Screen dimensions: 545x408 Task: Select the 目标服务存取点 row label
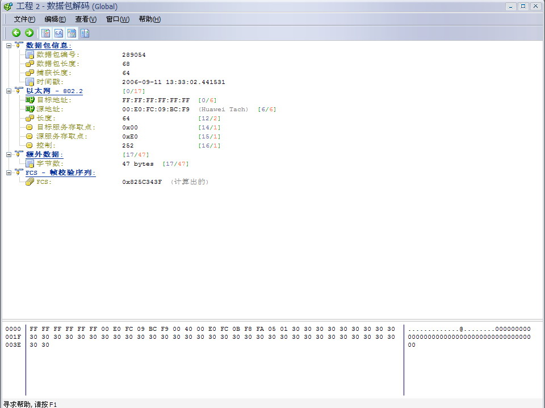coord(66,127)
